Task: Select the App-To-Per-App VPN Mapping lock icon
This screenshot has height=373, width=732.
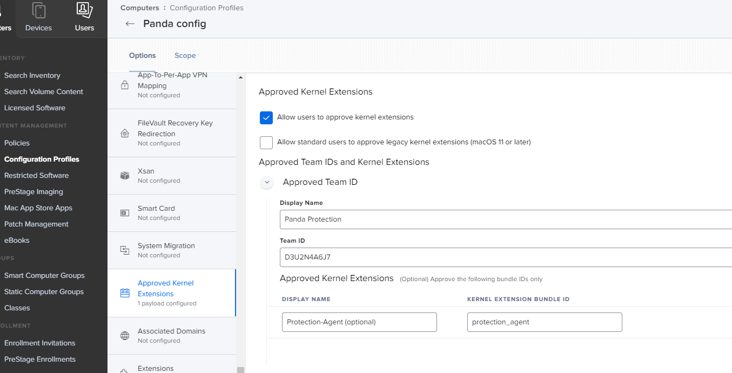Action: (x=125, y=85)
